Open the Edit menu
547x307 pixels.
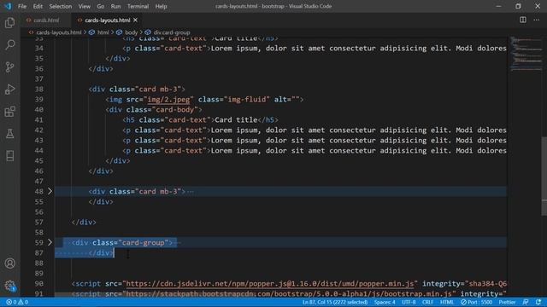tap(38, 6)
